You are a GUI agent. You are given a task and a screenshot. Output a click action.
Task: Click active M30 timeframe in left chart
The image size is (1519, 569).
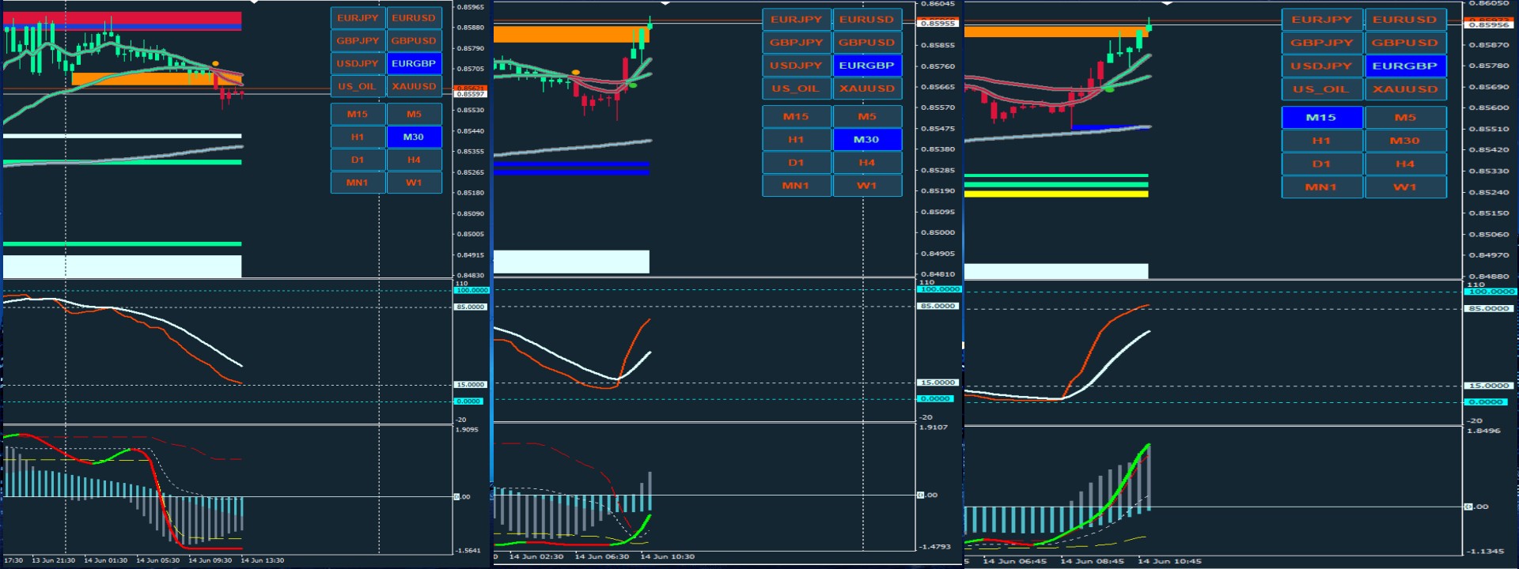click(x=414, y=138)
